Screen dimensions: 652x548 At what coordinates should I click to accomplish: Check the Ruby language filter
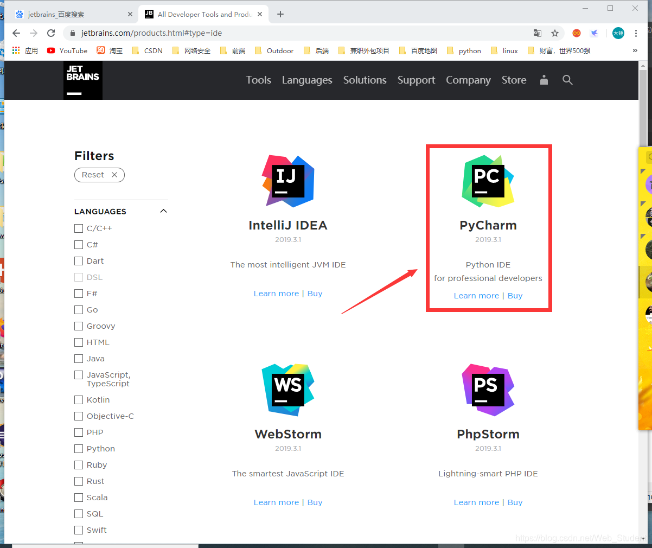click(x=79, y=465)
